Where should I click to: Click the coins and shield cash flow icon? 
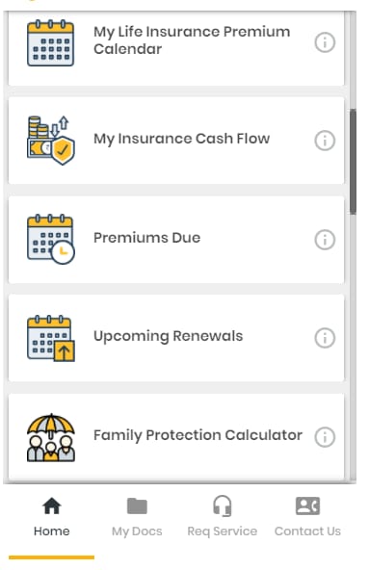point(51,140)
